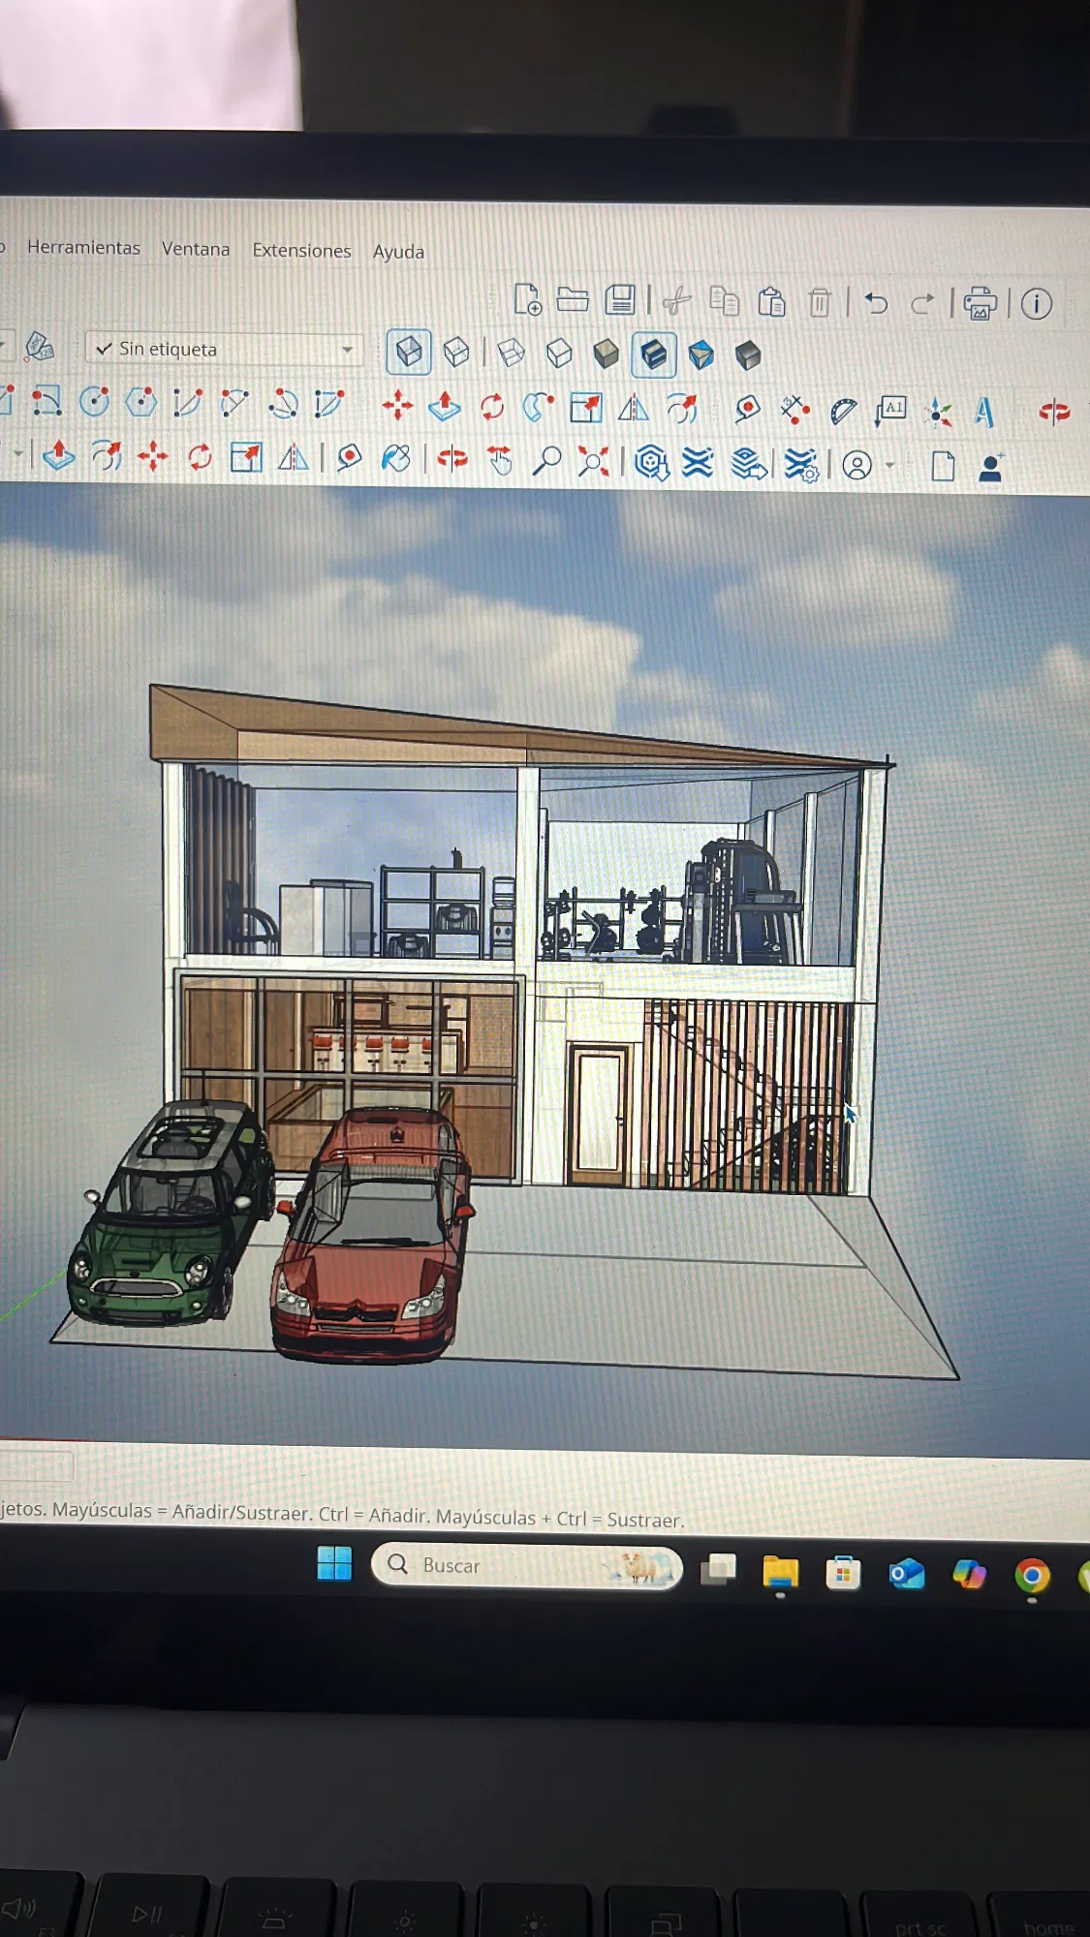This screenshot has width=1090, height=1937.
Task: Open Google Chrome from the taskbar
Action: click(1032, 1577)
